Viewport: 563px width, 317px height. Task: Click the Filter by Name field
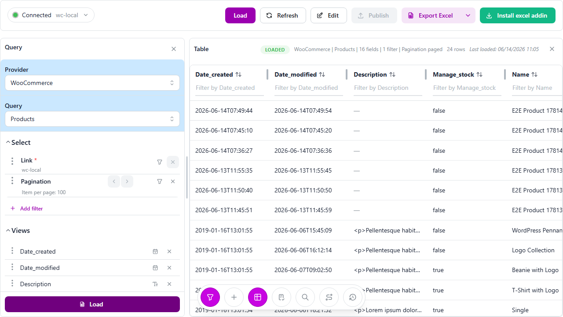(x=537, y=88)
